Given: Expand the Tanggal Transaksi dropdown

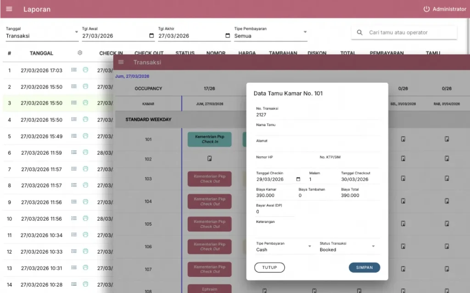Looking at the screenshot, I should pos(76,32).
